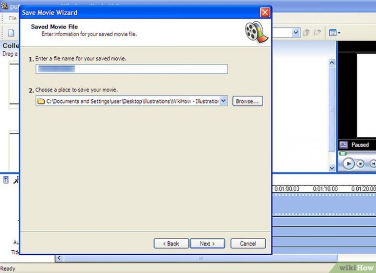The width and height of the screenshot is (376, 273).
Task: Open the File menu
Action: pyautogui.click(x=12, y=18)
